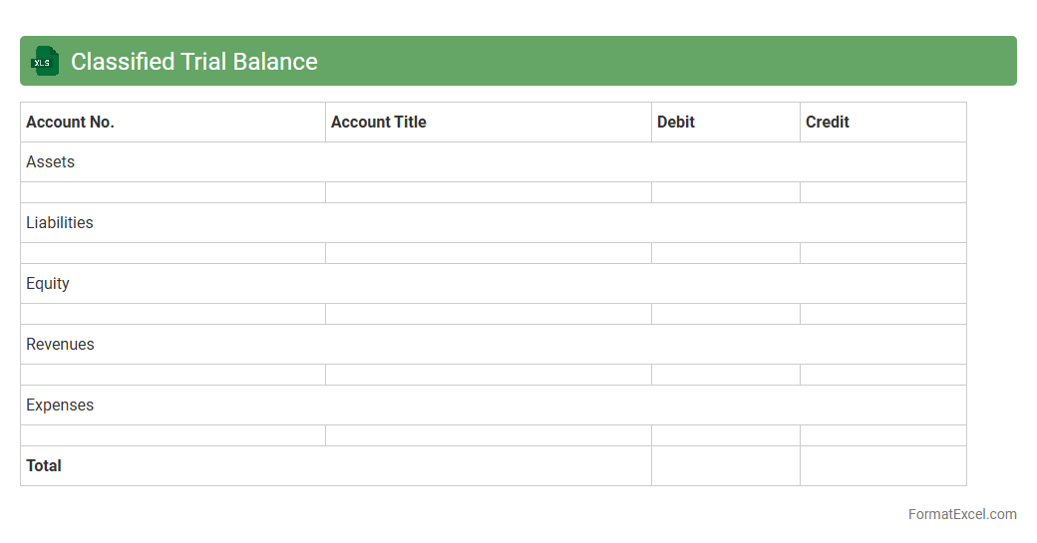Click empty Credit cell under Revenues
1037x543 pixels.
tap(882, 375)
